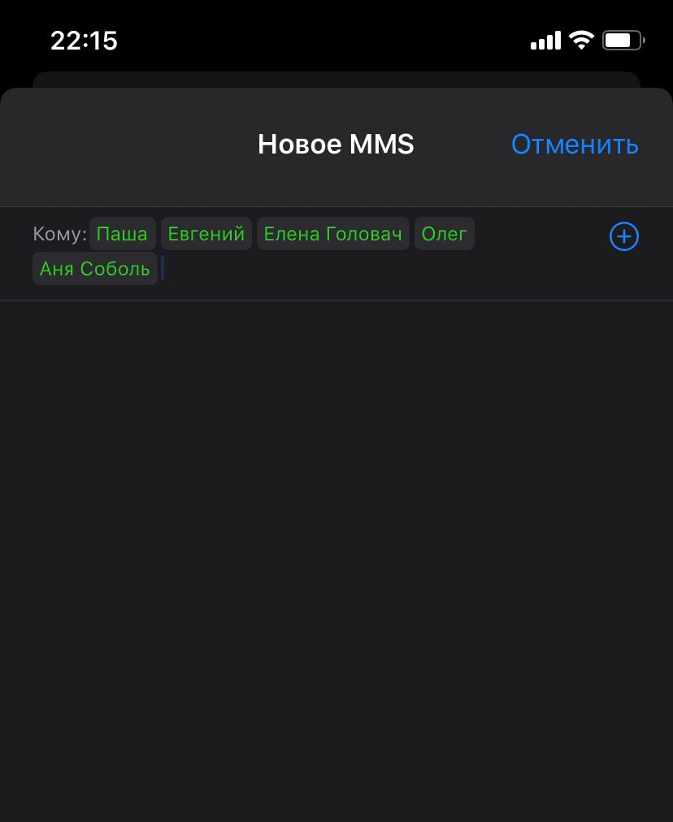Select the Олег recipient chip
673x822 pixels.
445,234
